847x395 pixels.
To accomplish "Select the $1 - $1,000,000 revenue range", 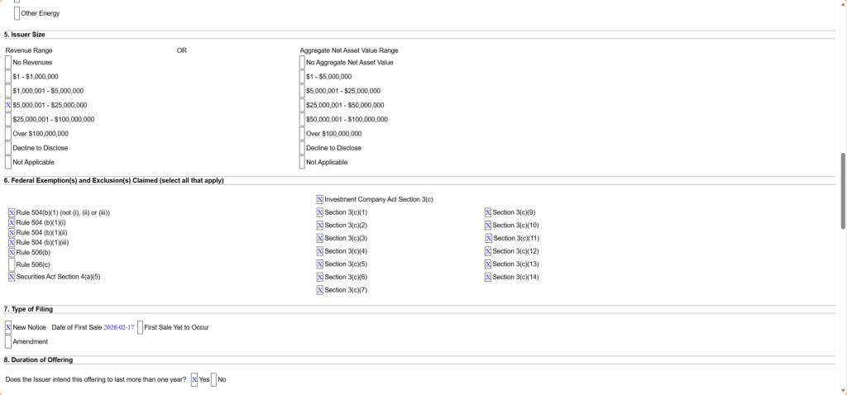I will [8, 76].
